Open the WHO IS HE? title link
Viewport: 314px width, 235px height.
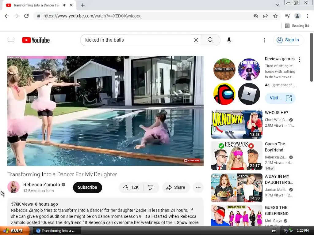(x=276, y=113)
